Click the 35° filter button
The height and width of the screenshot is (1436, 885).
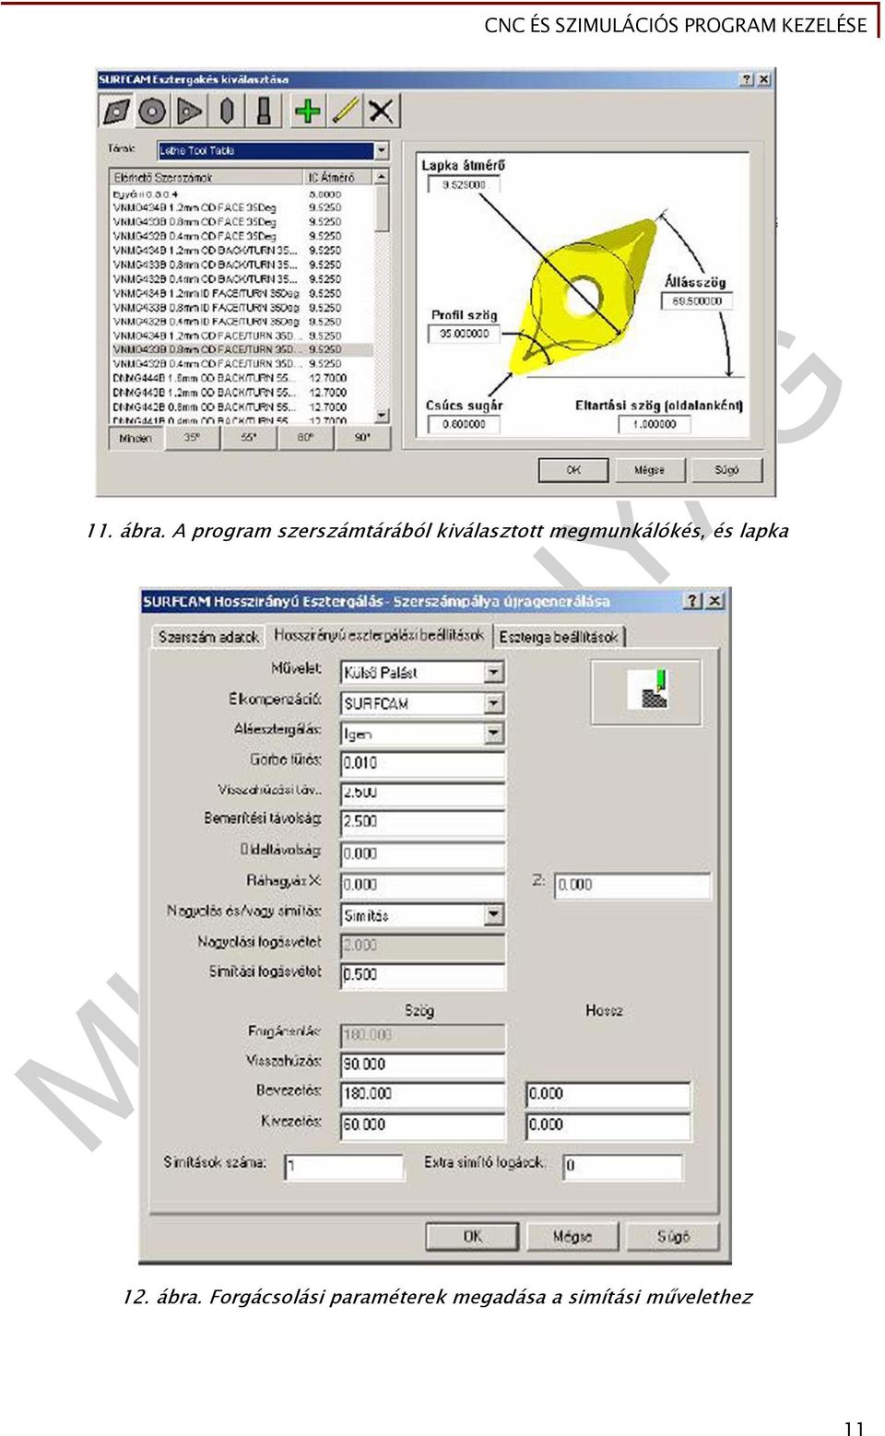pos(192,439)
